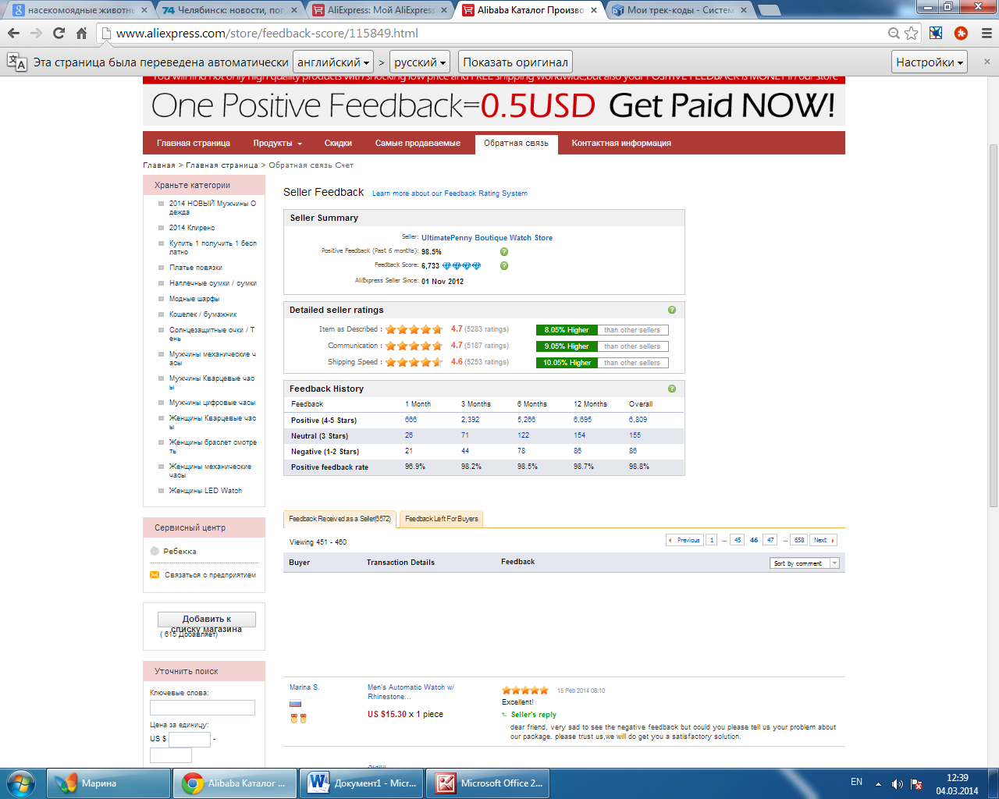Click the Item as Described star rating

tap(414, 329)
